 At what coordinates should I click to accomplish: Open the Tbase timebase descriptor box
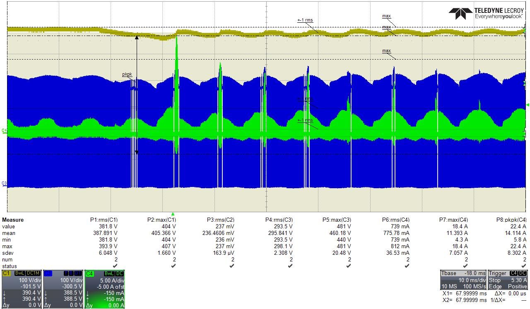[463, 280]
